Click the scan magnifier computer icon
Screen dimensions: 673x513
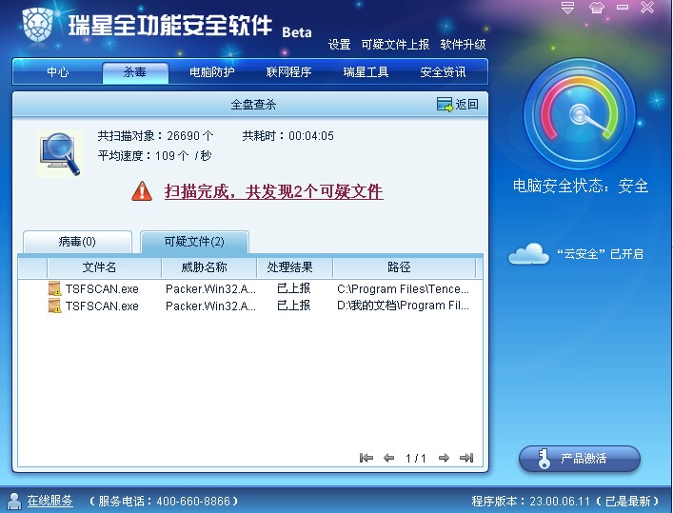tap(60, 153)
